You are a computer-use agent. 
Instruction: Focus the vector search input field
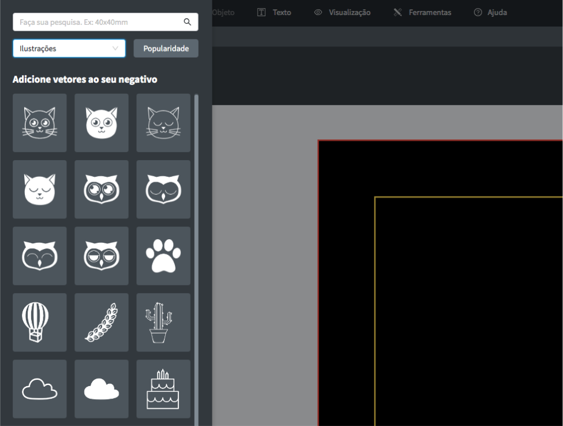[98, 23]
